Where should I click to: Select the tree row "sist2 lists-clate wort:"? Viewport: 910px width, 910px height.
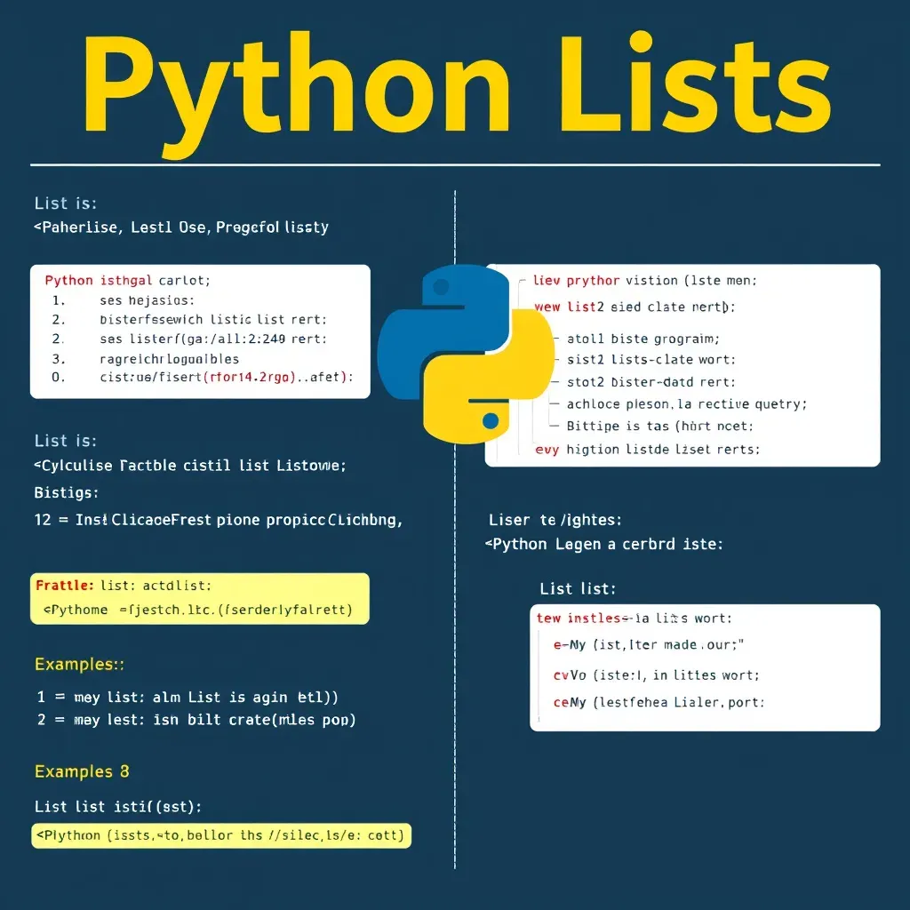pyautogui.click(x=651, y=360)
